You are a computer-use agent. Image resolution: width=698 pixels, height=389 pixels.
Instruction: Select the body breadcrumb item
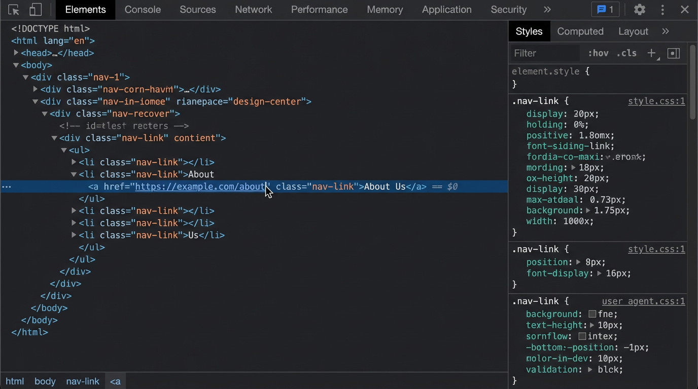pyautogui.click(x=45, y=381)
